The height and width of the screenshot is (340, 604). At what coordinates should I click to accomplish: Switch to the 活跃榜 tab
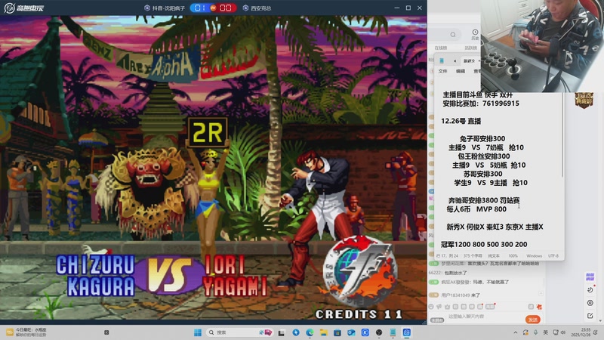click(x=470, y=48)
